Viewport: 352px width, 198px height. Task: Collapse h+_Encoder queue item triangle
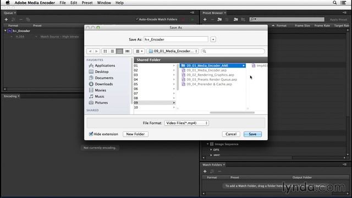[x=5, y=31]
